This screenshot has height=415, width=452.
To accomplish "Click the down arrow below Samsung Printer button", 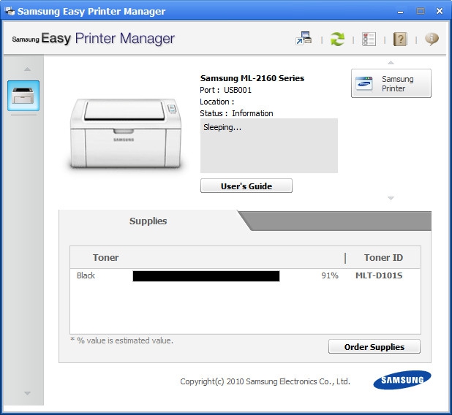I will pyautogui.click(x=391, y=198).
